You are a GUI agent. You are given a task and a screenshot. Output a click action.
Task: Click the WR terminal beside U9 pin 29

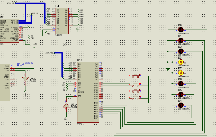click(29, 38)
